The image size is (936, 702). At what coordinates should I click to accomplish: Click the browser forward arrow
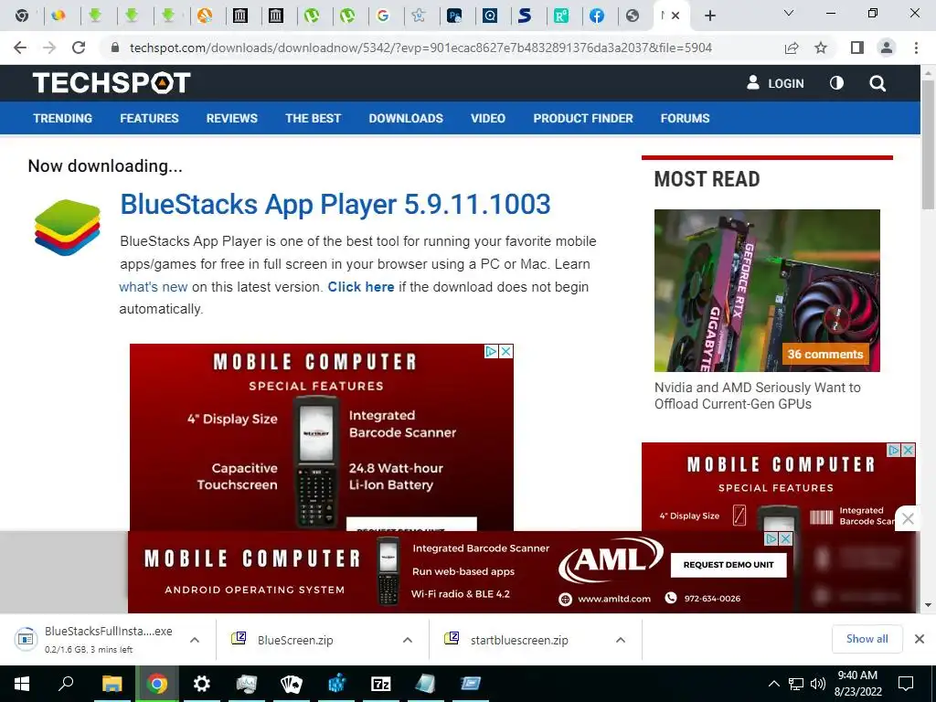(49, 48)
